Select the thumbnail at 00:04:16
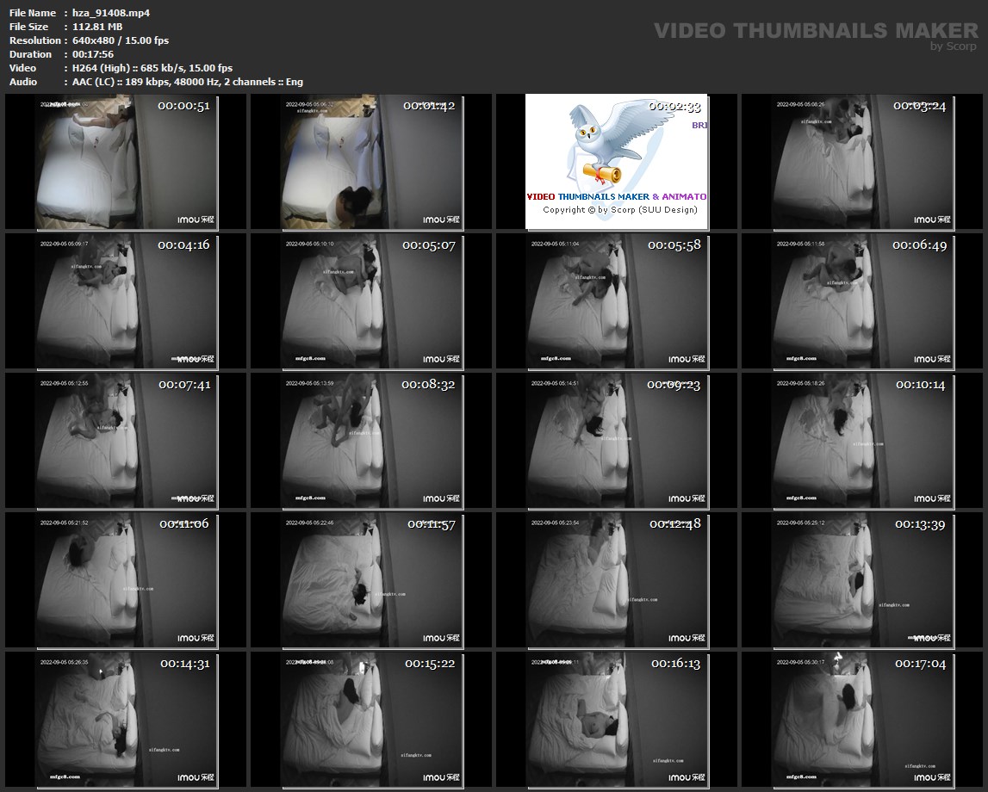The width and height of the screenshot is (988, 792). (126, 301)
